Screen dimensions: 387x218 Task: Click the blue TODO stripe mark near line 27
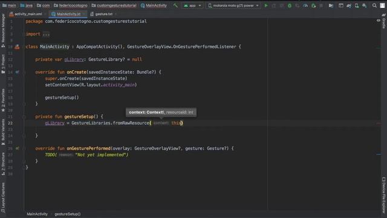379,154
